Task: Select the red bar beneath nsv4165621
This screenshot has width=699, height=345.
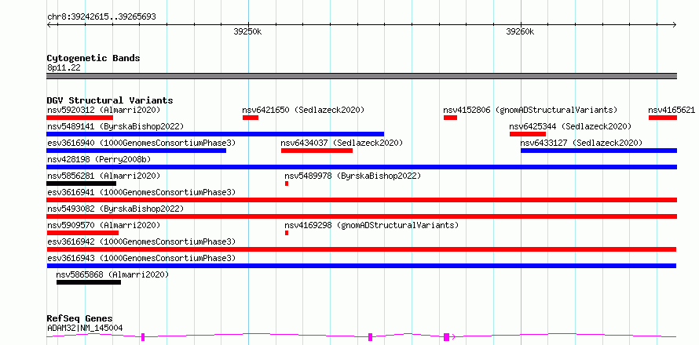Action: click(x=663, y=118)
